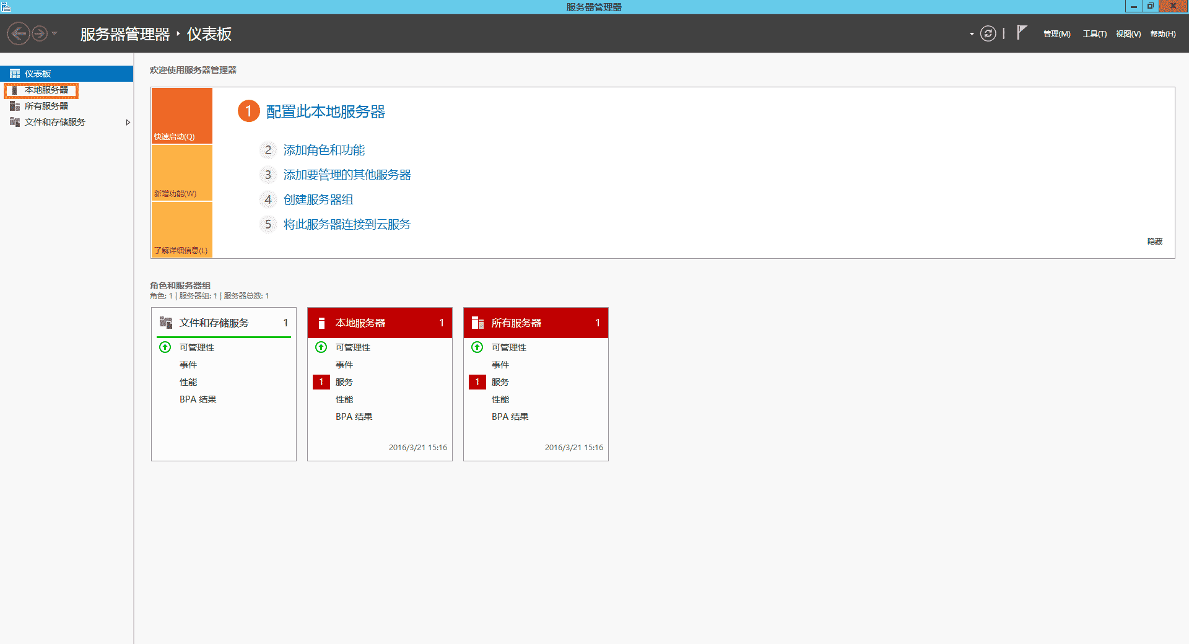Open 性能 in 本地服务器 tile
Image resolution: width=1189 pixels, height=644 pixels.
point(344,399)
